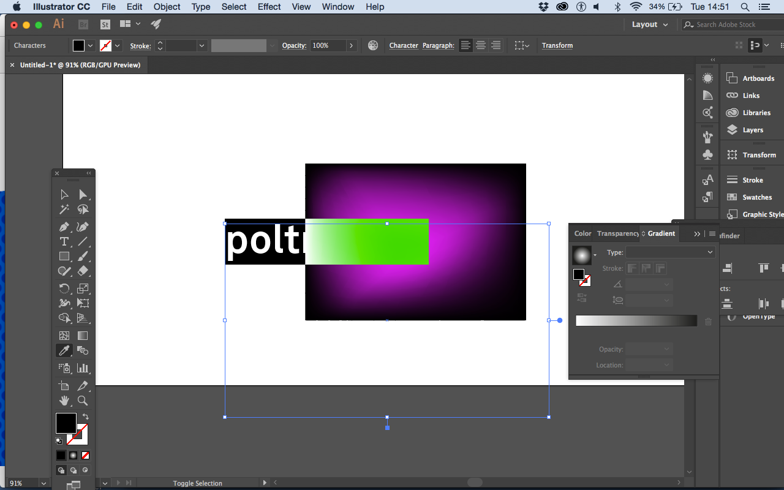This screenshot has width=784, height=490.
Task: Switch to the Color panel tab
Action: [582, 233]
